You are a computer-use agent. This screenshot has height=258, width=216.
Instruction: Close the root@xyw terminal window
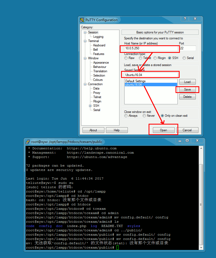pyautogui.click(x=197, y=141)
